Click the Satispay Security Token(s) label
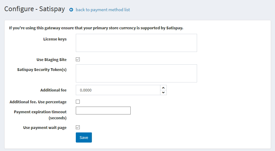The height and width of the screenshot is (151, 275). coord(42,69)
